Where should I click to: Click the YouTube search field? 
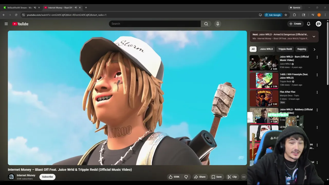point(155,24)
